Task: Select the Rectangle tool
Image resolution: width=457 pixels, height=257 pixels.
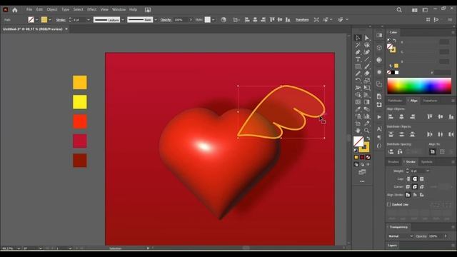Action: coord(358,66)
